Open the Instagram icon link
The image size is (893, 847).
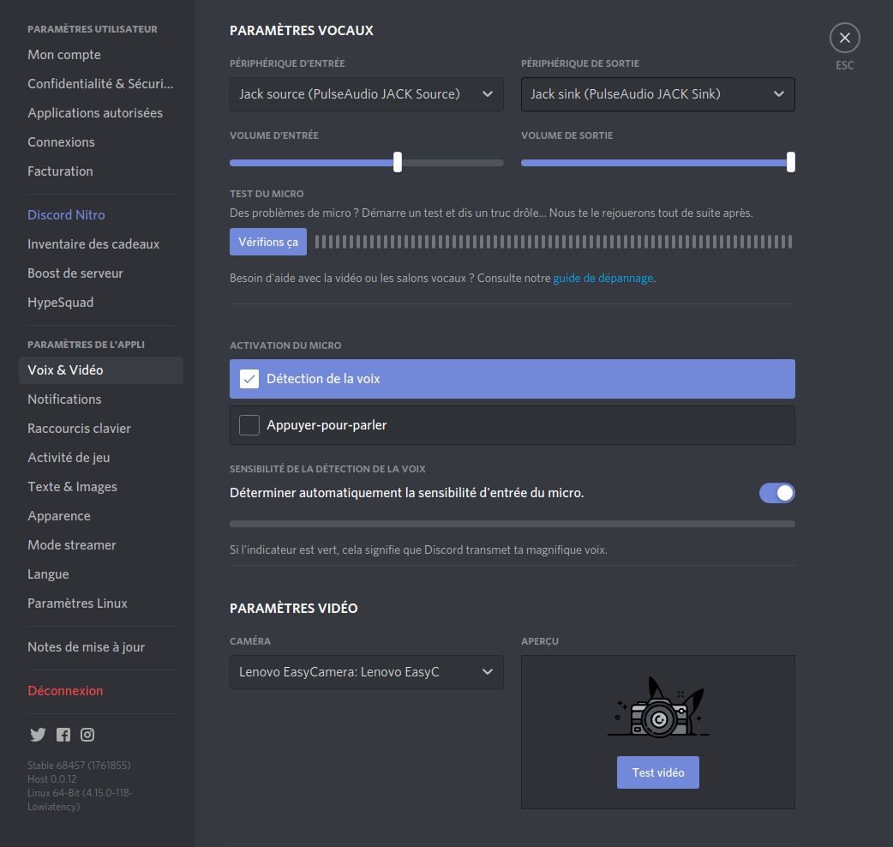pyautogui.click(x=87, y=735)
